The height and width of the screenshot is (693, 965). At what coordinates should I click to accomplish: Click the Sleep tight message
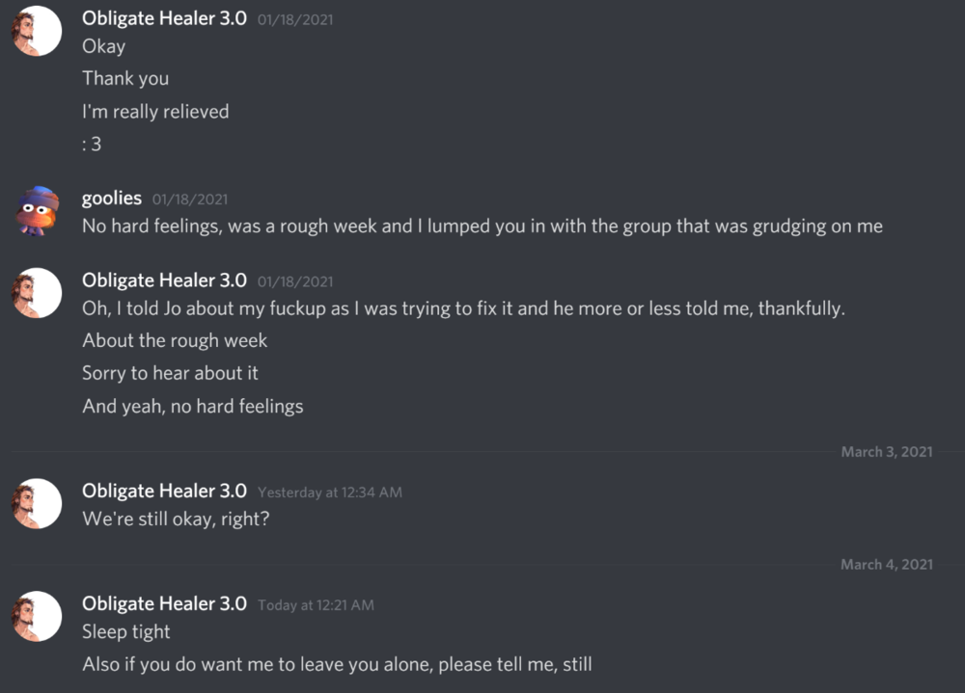125,631
